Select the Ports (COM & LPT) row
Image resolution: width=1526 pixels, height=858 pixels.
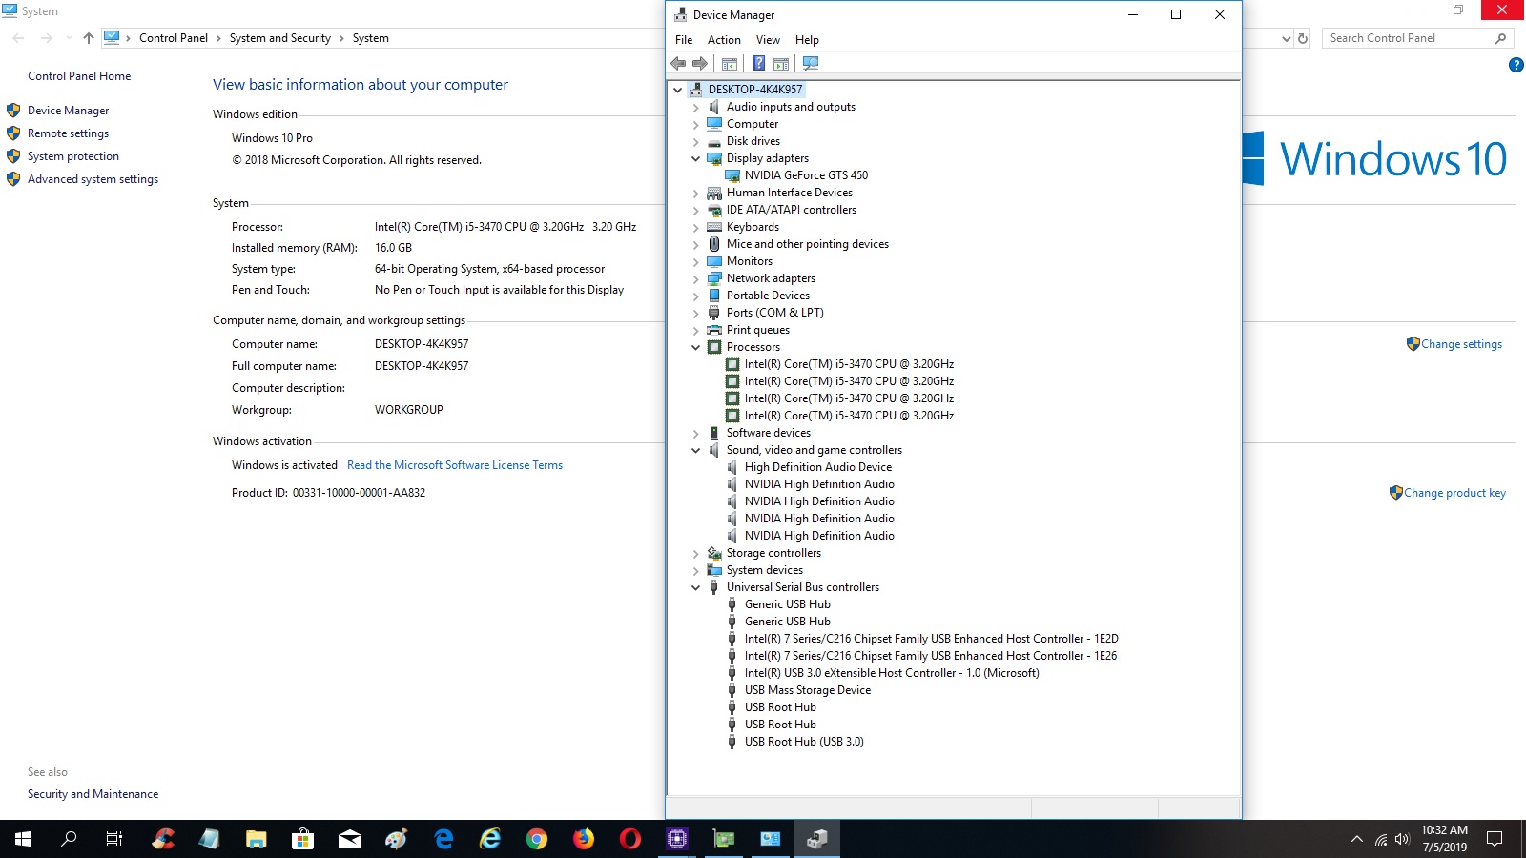(764, 313)
